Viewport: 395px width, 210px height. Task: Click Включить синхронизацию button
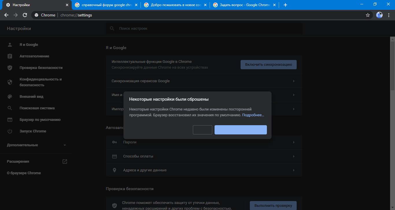coord(269,65)
